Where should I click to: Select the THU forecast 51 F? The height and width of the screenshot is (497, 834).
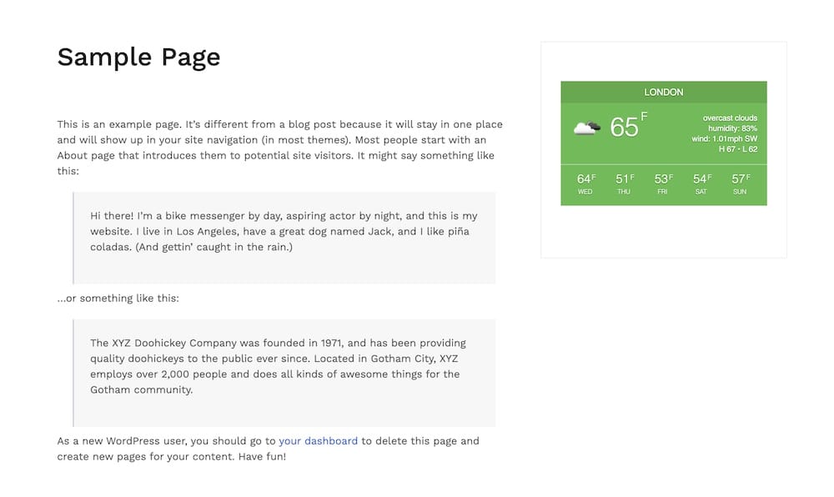pyautogui.click(x=625, y=184)
